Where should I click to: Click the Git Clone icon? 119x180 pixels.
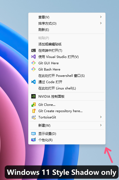33,105
